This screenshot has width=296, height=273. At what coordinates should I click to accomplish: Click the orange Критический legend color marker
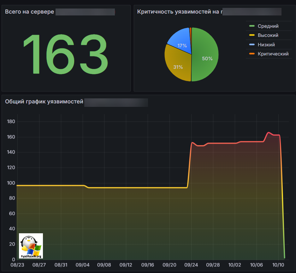point(252,54)
